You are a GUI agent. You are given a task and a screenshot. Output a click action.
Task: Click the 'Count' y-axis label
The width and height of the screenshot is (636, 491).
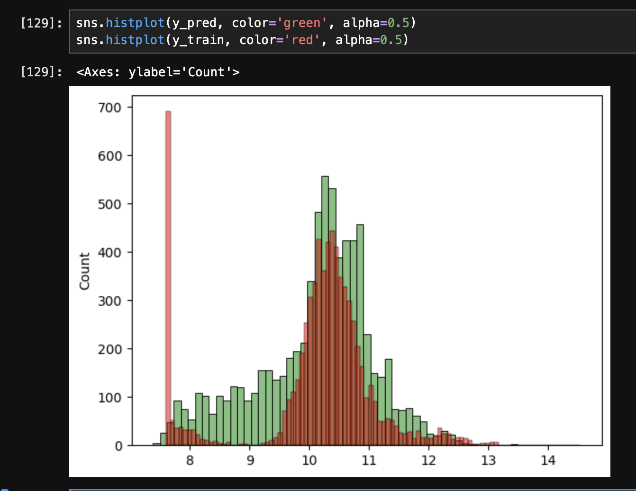(x=85, y=271)
